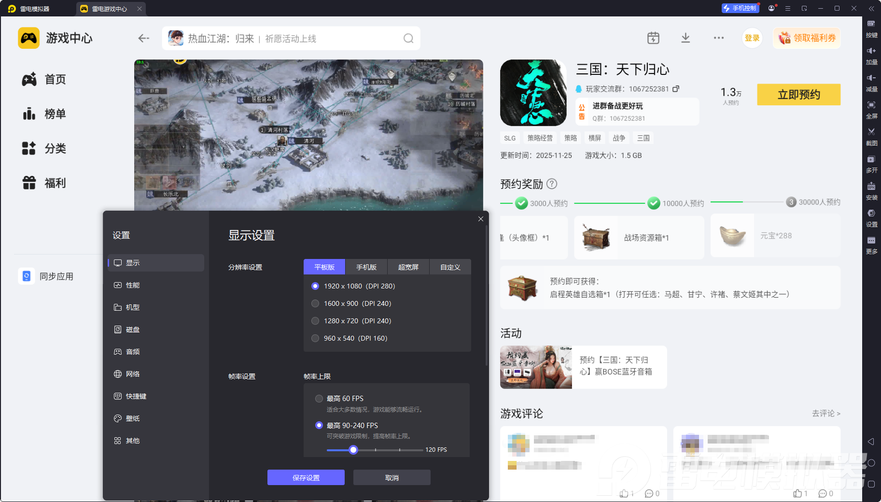Click 保存设置 to save settings
The width and height of the screenshot is (881, 502).
point(306,477)
